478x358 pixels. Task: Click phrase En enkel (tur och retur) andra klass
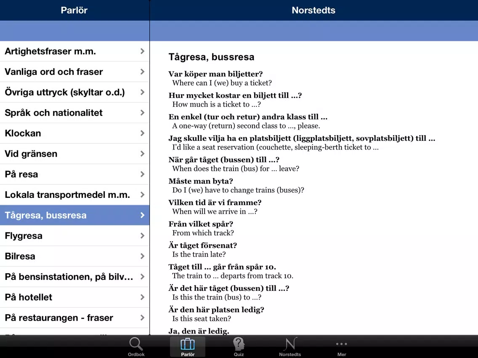pos(248,117)
